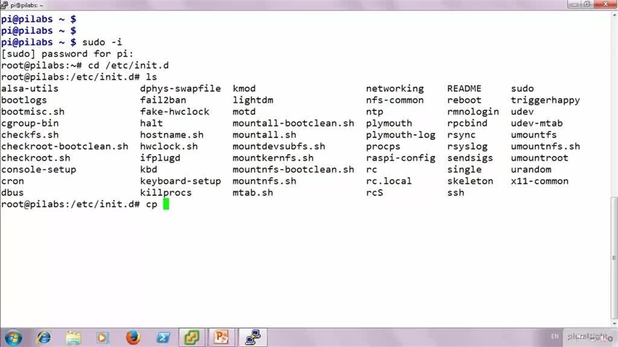618x347 pixels.
Task: Open Windows Explorer folder icon in taskbar
Action: coord(73,337)
